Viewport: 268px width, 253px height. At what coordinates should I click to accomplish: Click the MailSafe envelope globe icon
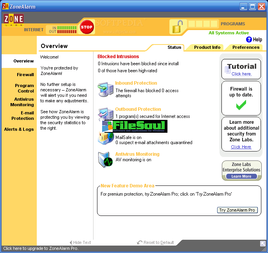point(106,139)
